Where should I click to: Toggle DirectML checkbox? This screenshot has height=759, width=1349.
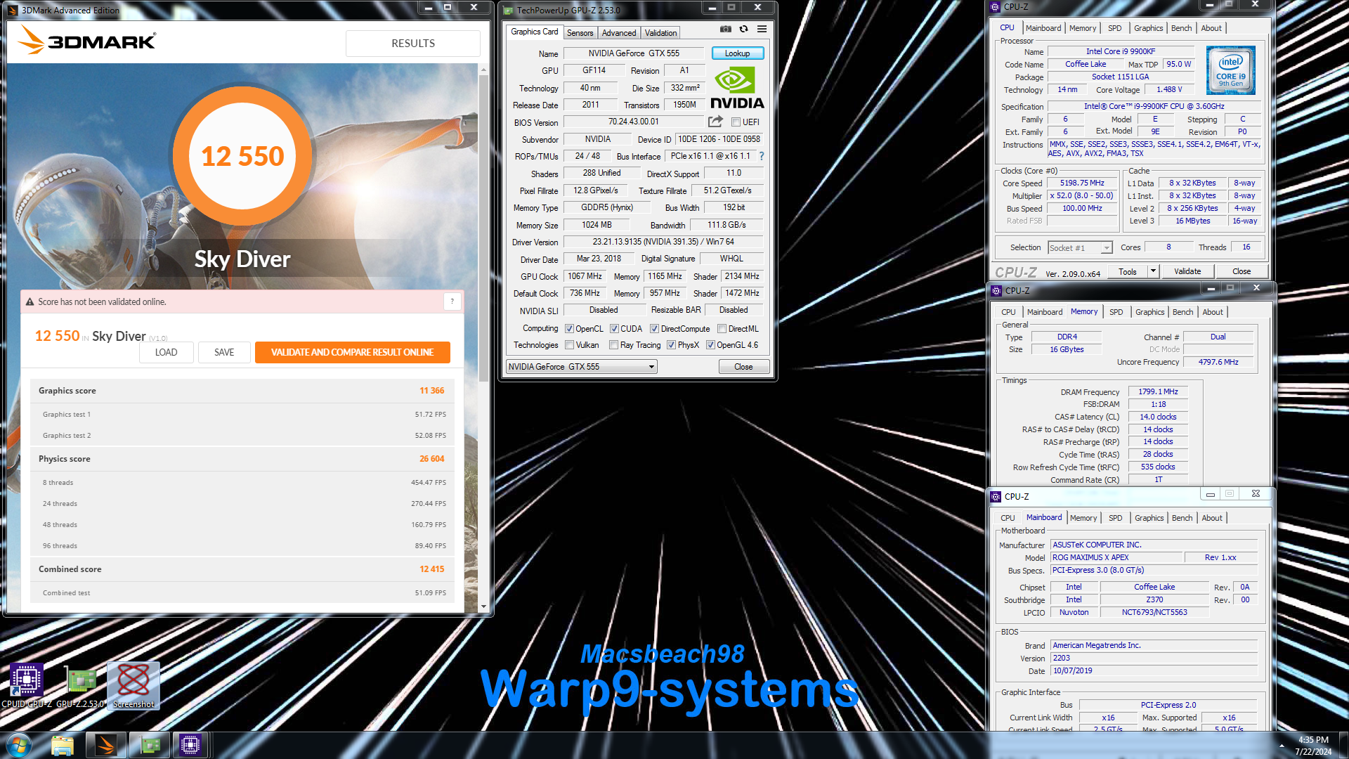click(x=722, y=328)
